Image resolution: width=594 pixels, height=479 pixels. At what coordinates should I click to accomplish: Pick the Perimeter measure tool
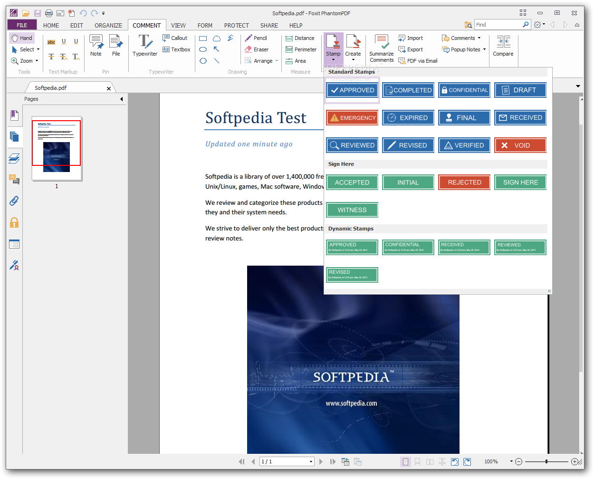(x=301, y=49)
